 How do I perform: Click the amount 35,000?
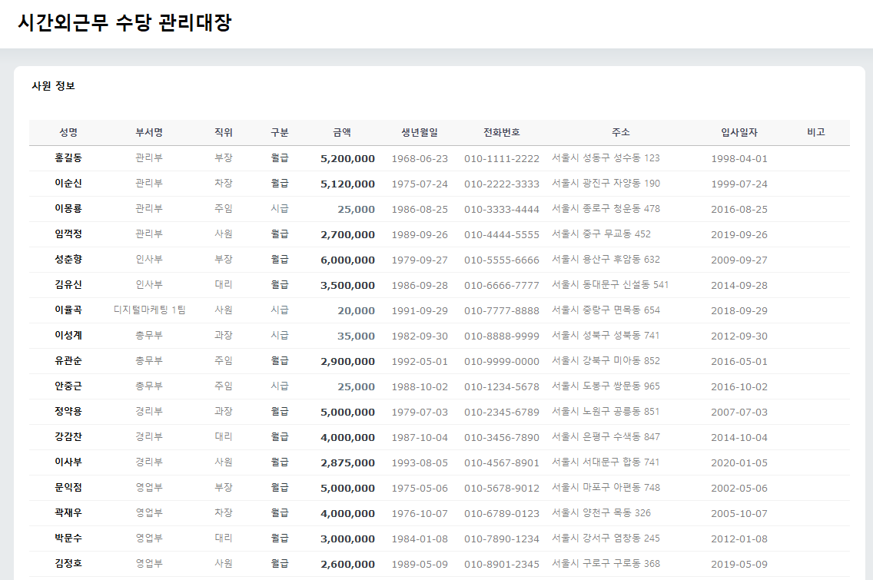point(357,336)
